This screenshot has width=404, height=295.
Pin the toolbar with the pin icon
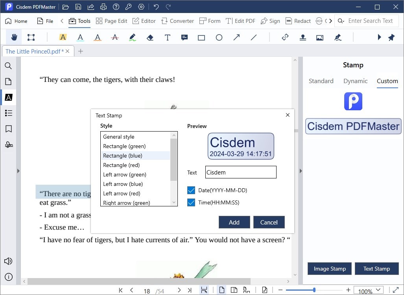391,37
